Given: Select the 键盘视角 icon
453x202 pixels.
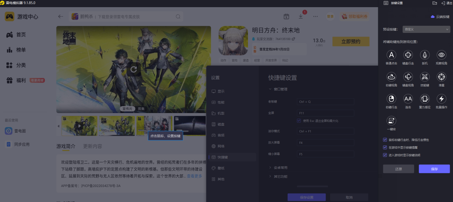Looking at the screenshot, I should pos(408,77).
